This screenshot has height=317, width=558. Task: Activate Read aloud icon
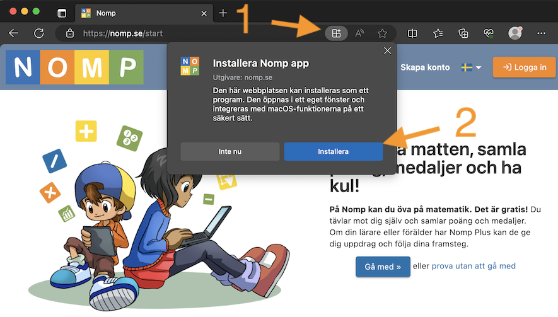click(359, 33)
